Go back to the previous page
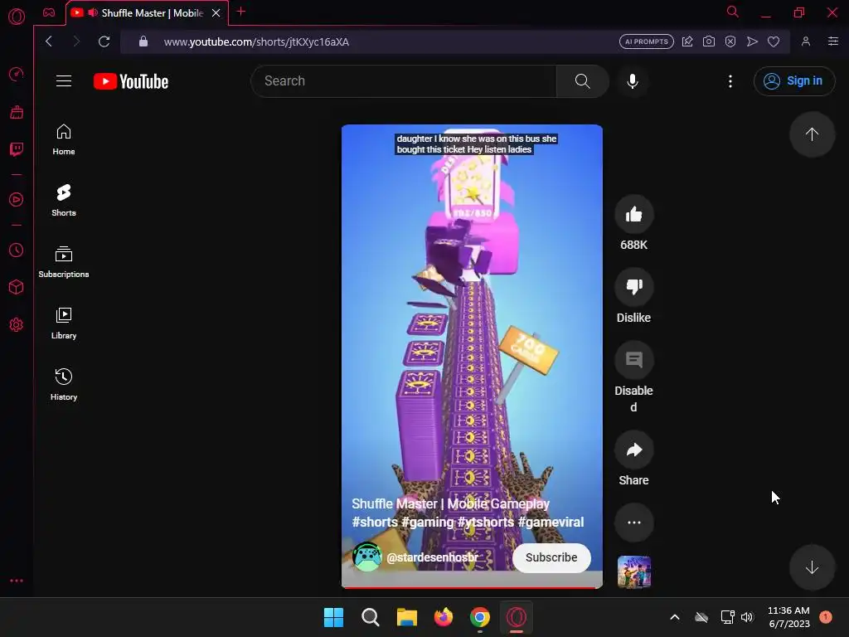Screen dimensions: 849x637 coord(49,41)
